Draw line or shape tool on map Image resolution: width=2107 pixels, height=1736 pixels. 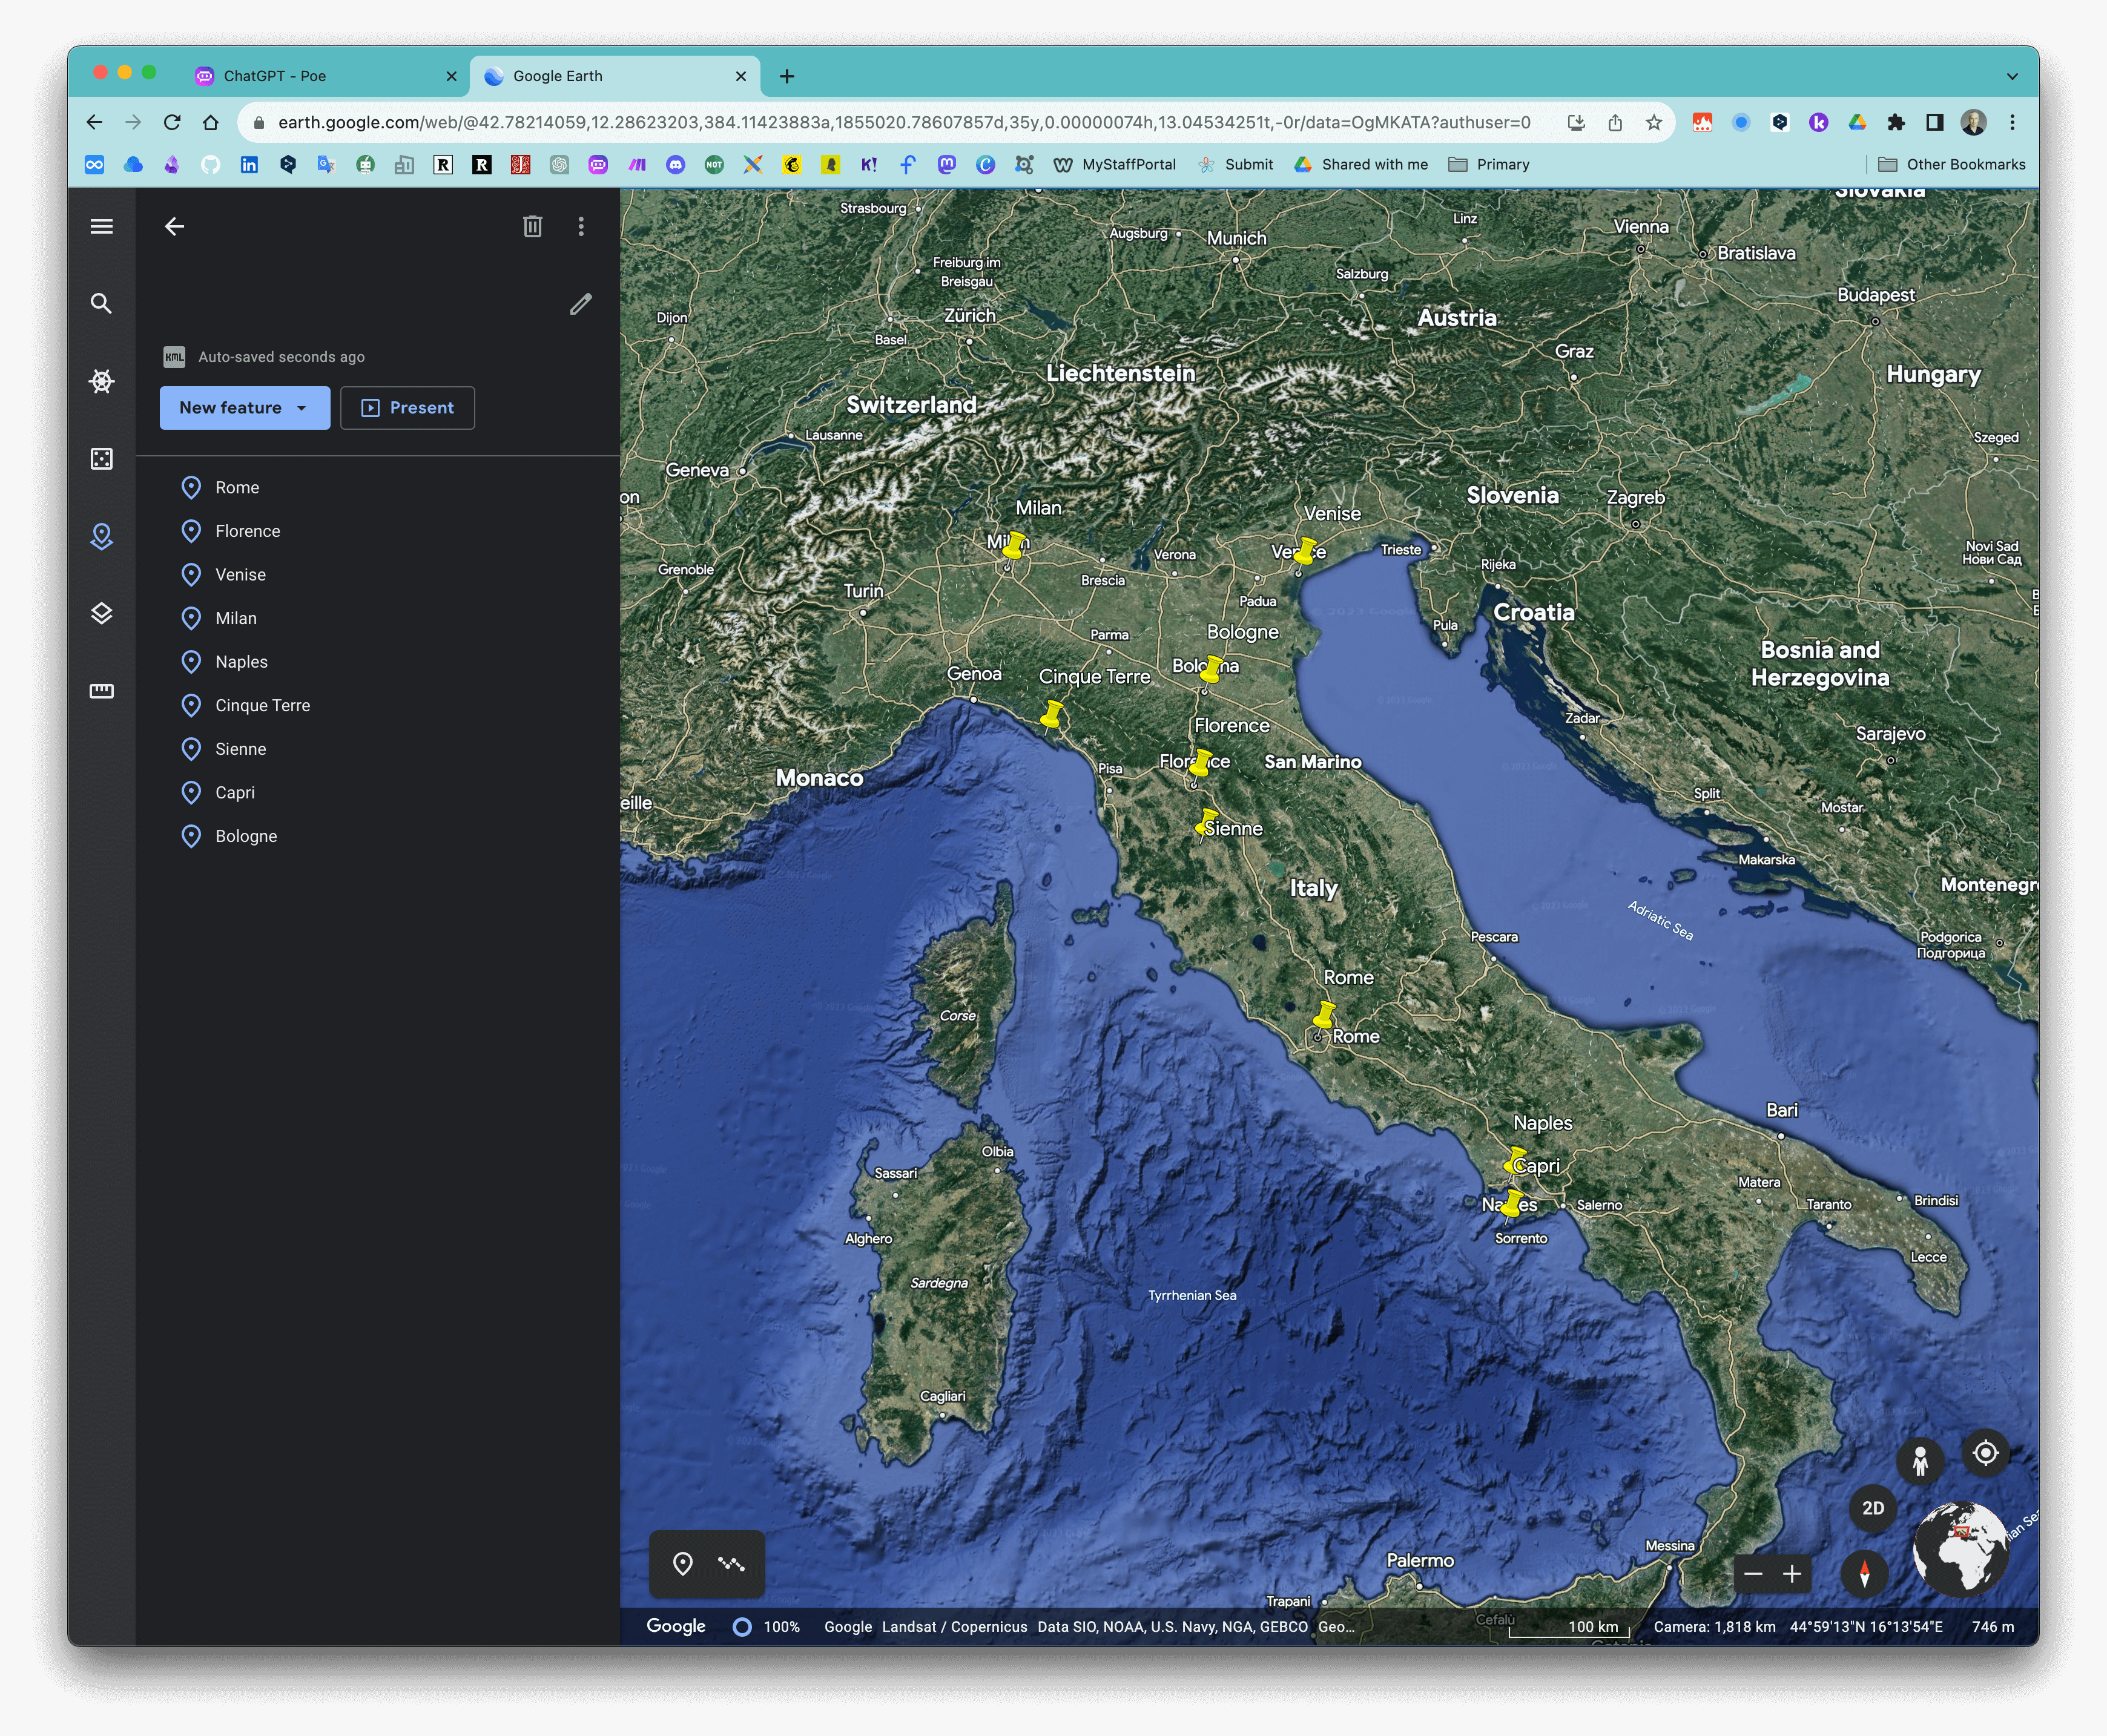click(x=731, y=1563)
